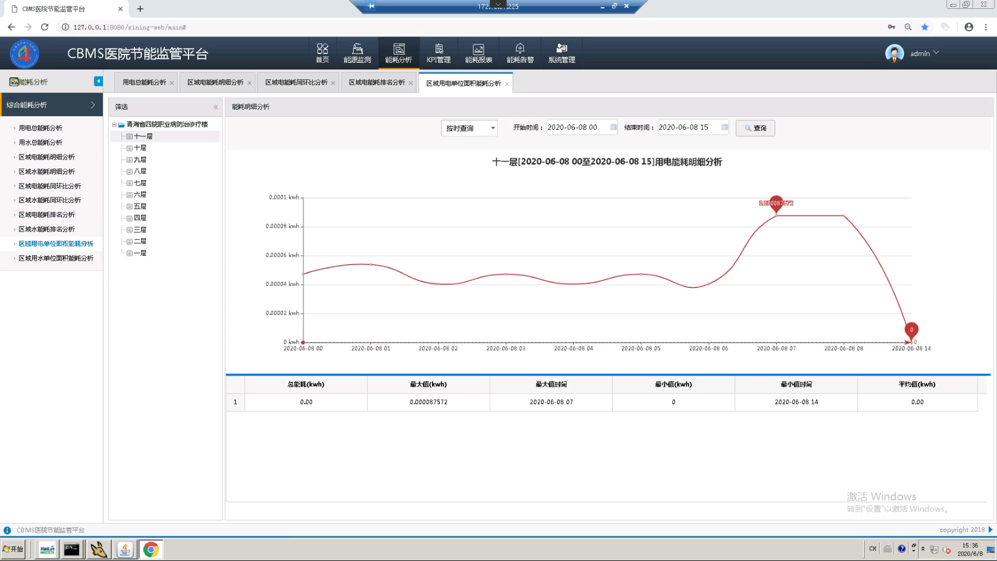Viewport: 997px width, 561px height.
Task: Open command prompt from taskbar
Action: [72, 549]
